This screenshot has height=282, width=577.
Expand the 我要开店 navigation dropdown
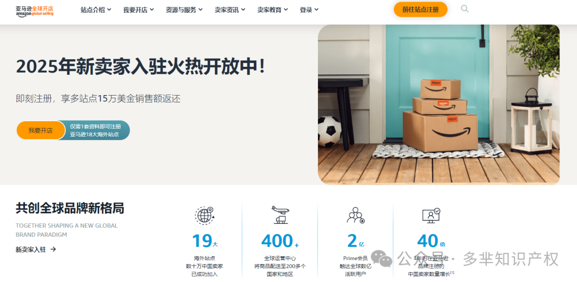[x=138, y=10]
